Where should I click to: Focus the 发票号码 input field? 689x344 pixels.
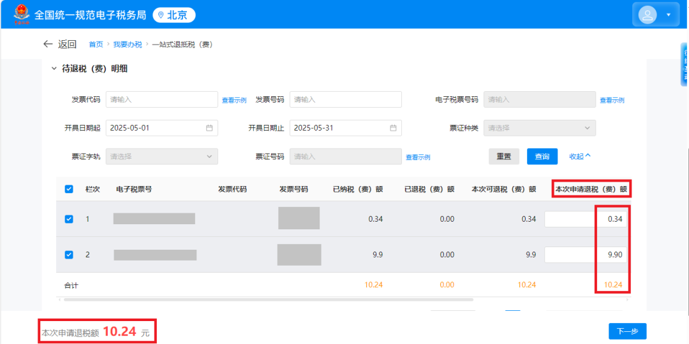coord(346,99)
